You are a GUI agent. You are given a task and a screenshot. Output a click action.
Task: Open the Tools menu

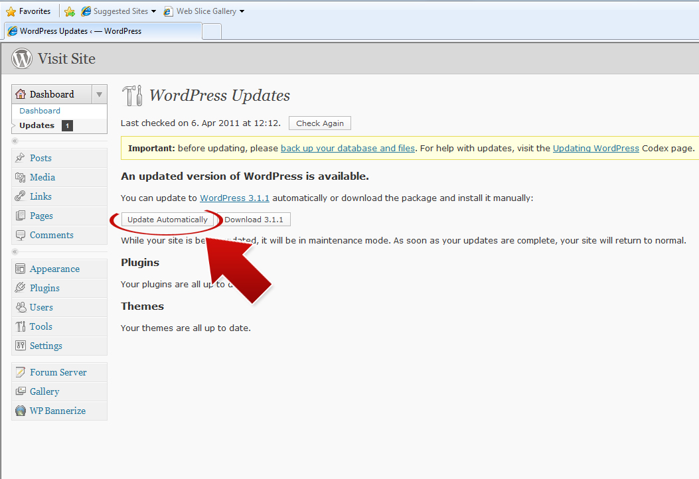41,326
